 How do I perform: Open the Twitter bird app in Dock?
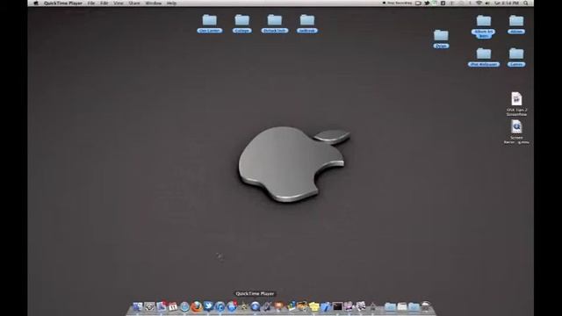[x=208, y=306]
